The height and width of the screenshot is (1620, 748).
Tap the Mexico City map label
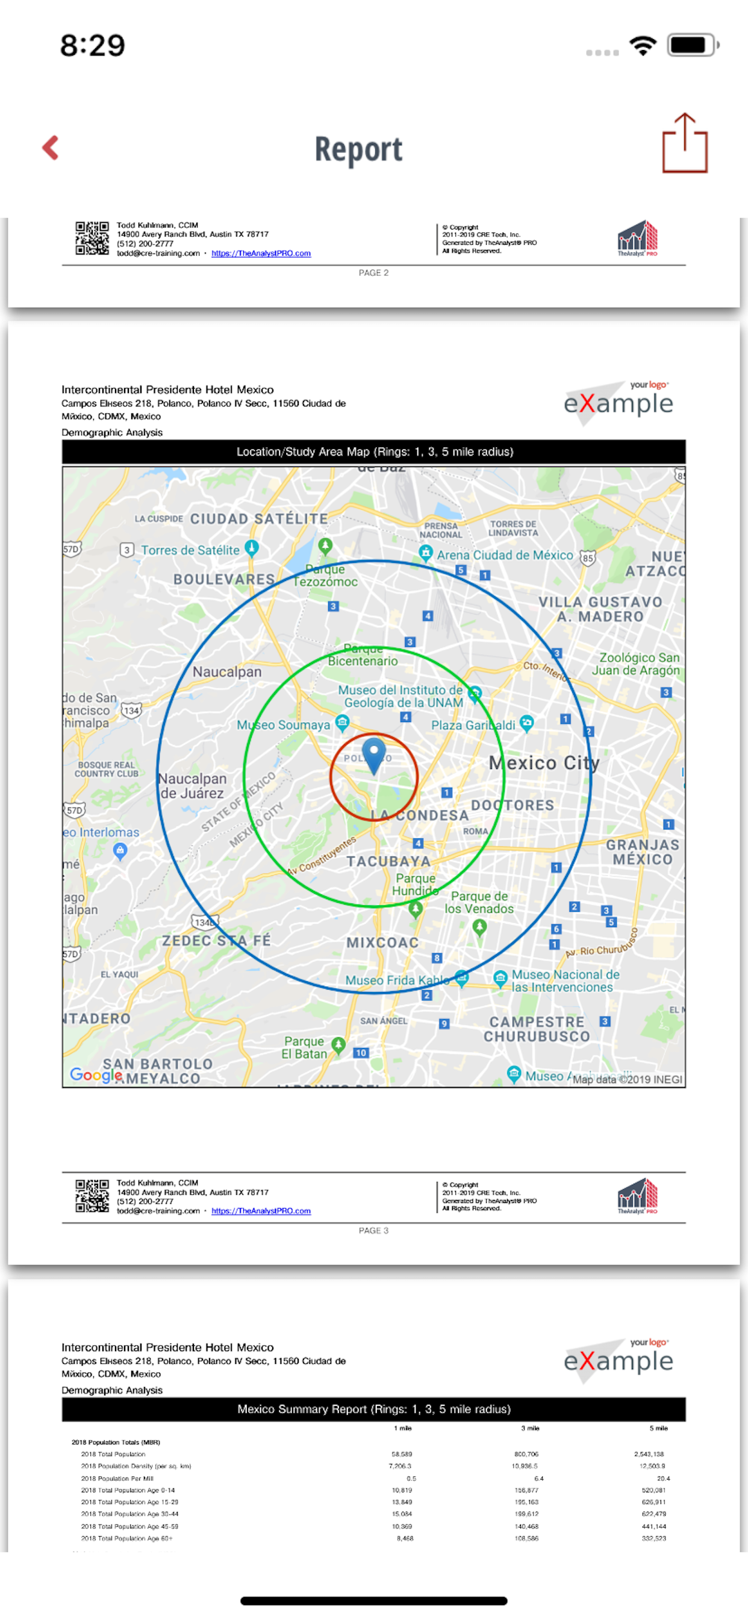point(544,763)
